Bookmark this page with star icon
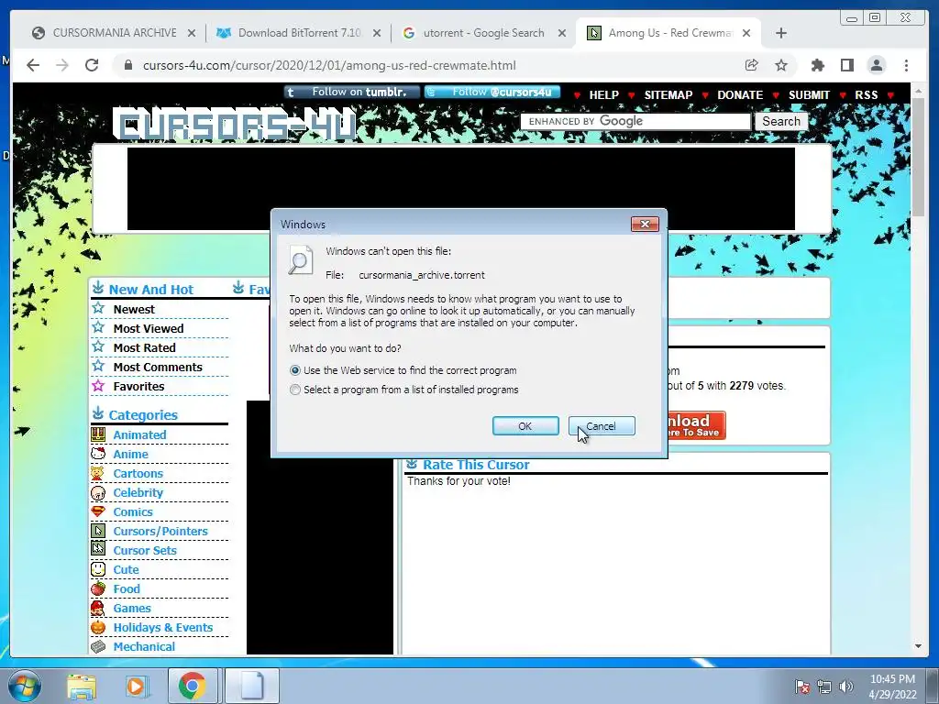Image resolution: width=939 pixels, height=704 pixels. (781, 65)
